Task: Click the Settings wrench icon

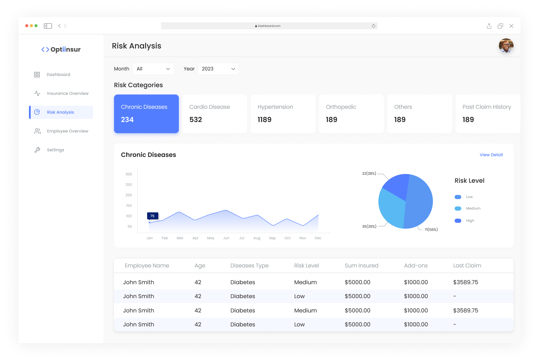Action: (x=37, y=150)
